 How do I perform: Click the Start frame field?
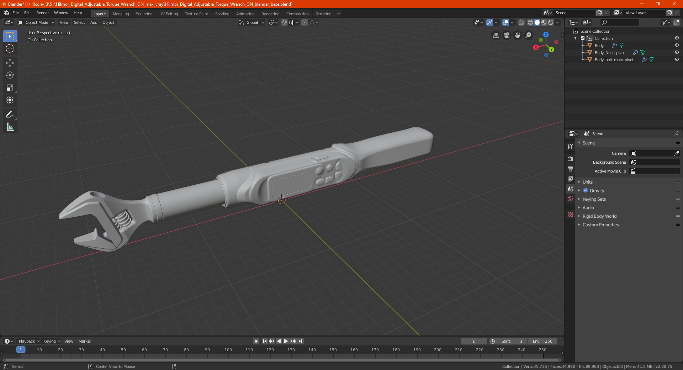click(x=512, y=341)
